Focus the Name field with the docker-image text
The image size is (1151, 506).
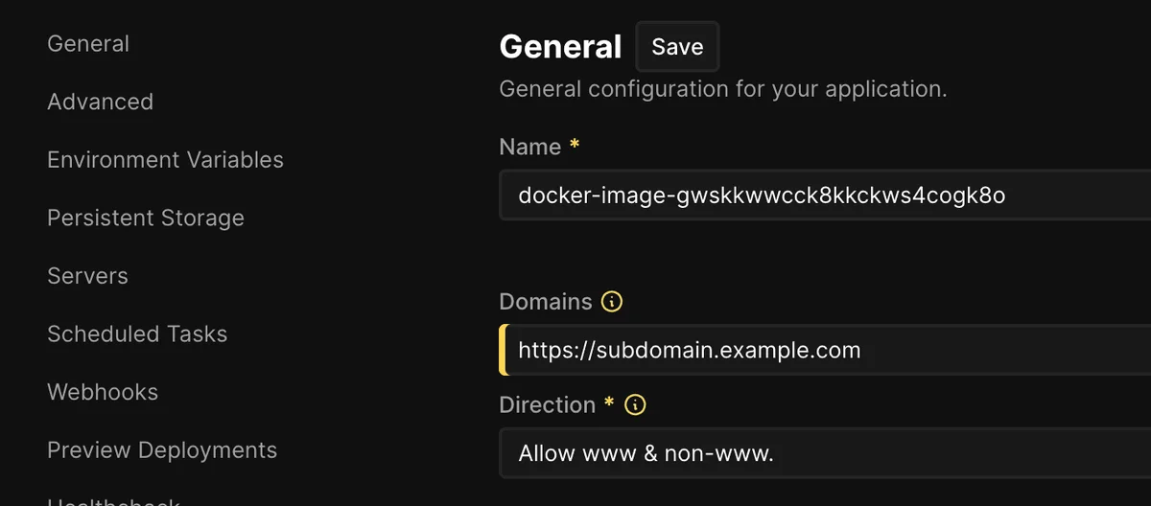(x=825, y=195)
